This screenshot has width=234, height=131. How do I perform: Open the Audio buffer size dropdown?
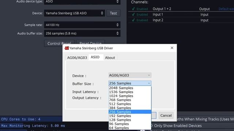[82, 33]
